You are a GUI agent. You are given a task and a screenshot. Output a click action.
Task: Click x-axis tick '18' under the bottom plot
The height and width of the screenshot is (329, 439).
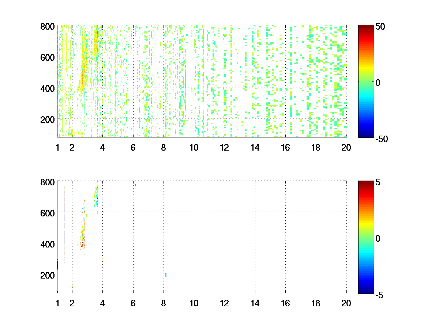[316, 303]
